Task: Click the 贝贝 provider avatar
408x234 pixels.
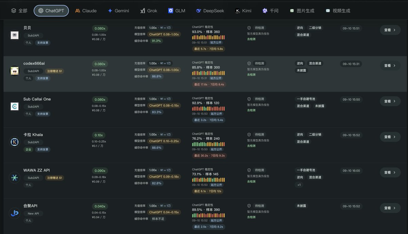Action: pos(15,35)
